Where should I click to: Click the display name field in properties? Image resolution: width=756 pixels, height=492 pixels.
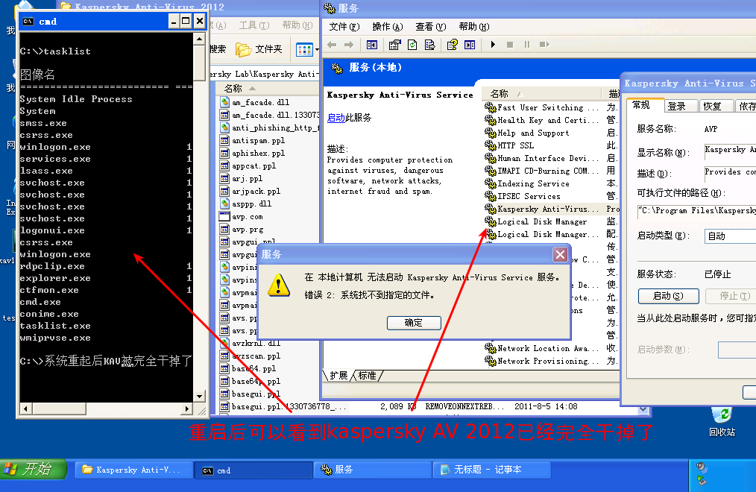point(730,151)
